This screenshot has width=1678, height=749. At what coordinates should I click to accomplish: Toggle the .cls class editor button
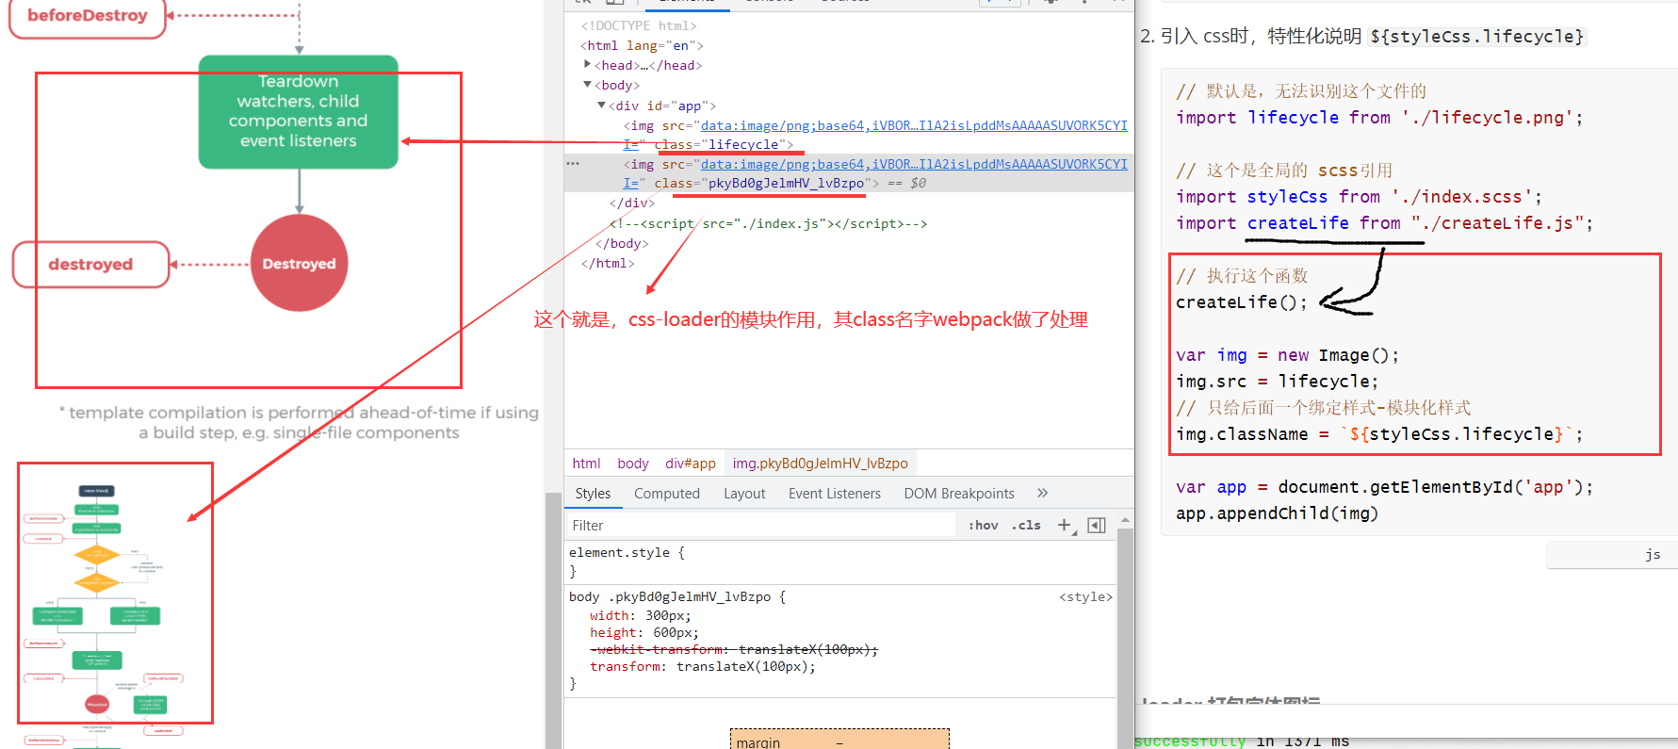tap(1026, 526)
